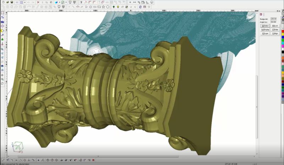Click the Align button in the side panel

(275, 34)
